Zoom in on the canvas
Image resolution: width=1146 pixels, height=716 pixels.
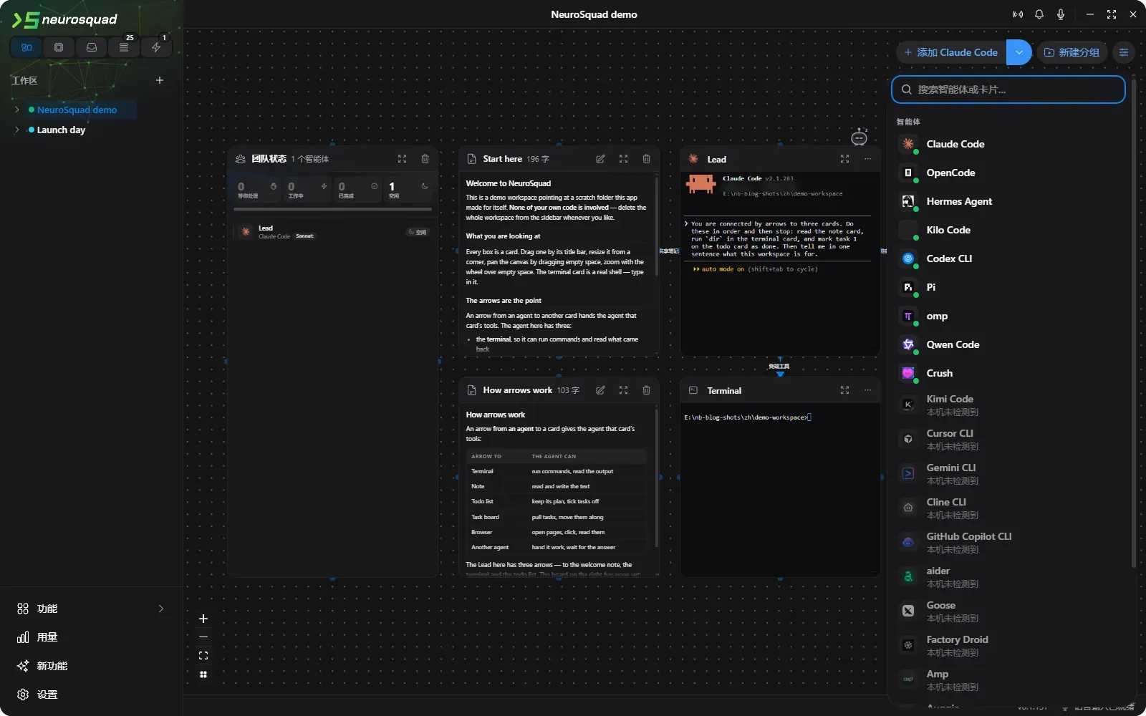click(x=203, y=619)
